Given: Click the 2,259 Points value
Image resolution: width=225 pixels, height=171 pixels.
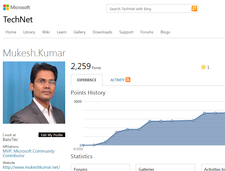Looking at the screenshot, I should [x=86, y=66].
